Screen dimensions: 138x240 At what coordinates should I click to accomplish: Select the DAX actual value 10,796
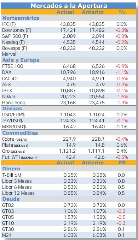68,72
